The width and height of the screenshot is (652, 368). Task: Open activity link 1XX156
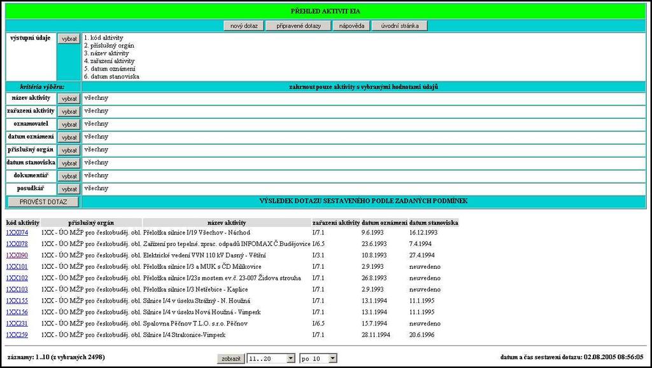(17, 312)
